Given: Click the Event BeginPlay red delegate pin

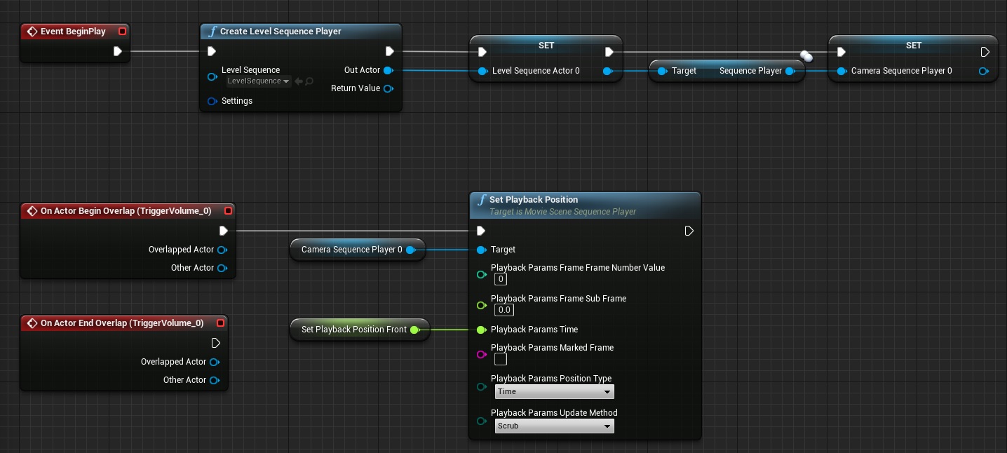Looking at the screenshot, I should [x=123, y=32].
